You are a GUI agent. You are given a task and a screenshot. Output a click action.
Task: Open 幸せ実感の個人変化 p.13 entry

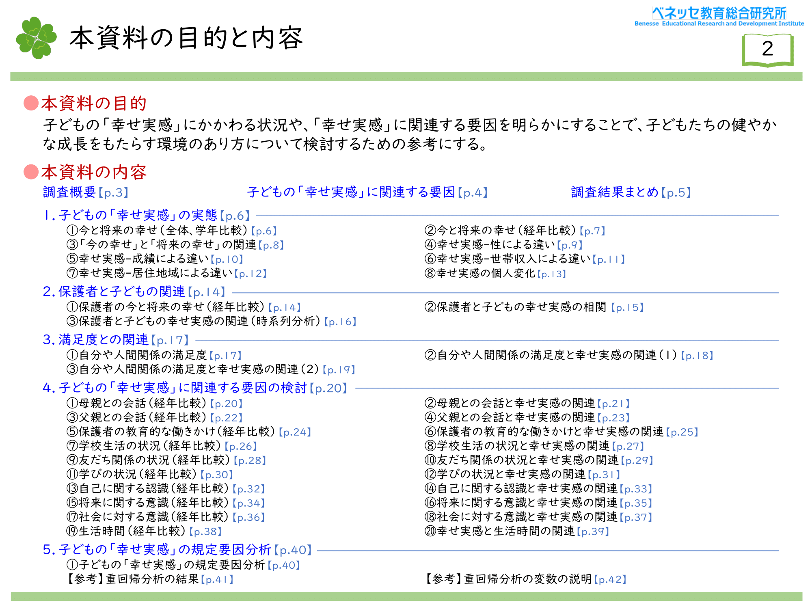coord(495,274)
